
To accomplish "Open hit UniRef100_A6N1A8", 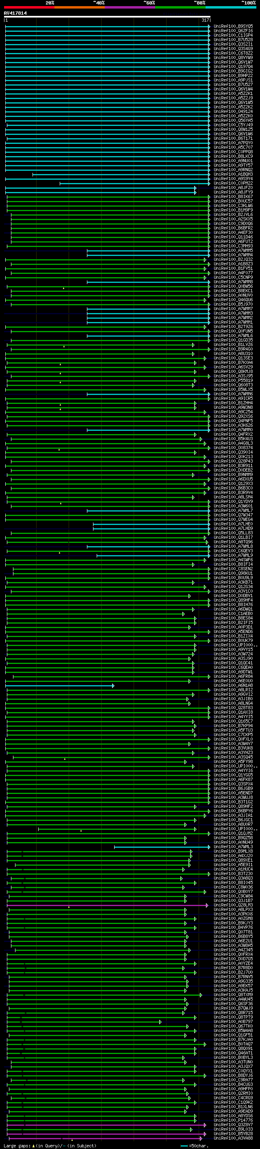I will tap(233, 686).
